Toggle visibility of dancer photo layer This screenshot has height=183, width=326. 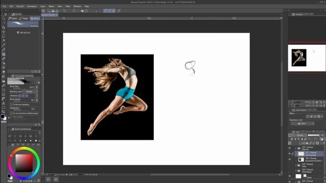pyautogui.click(x=290, y=159)
